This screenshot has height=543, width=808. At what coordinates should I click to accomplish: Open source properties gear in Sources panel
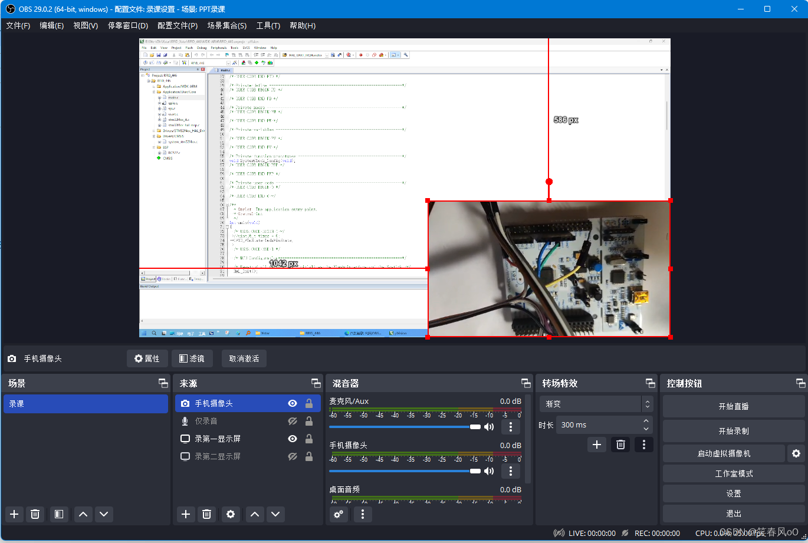231,514
